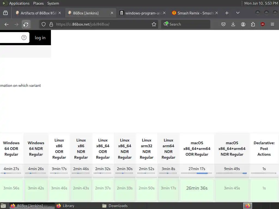Close the Smash Remix tab
Screen dimensions: 279x209
pyautogui.click(x=217, y=13)
